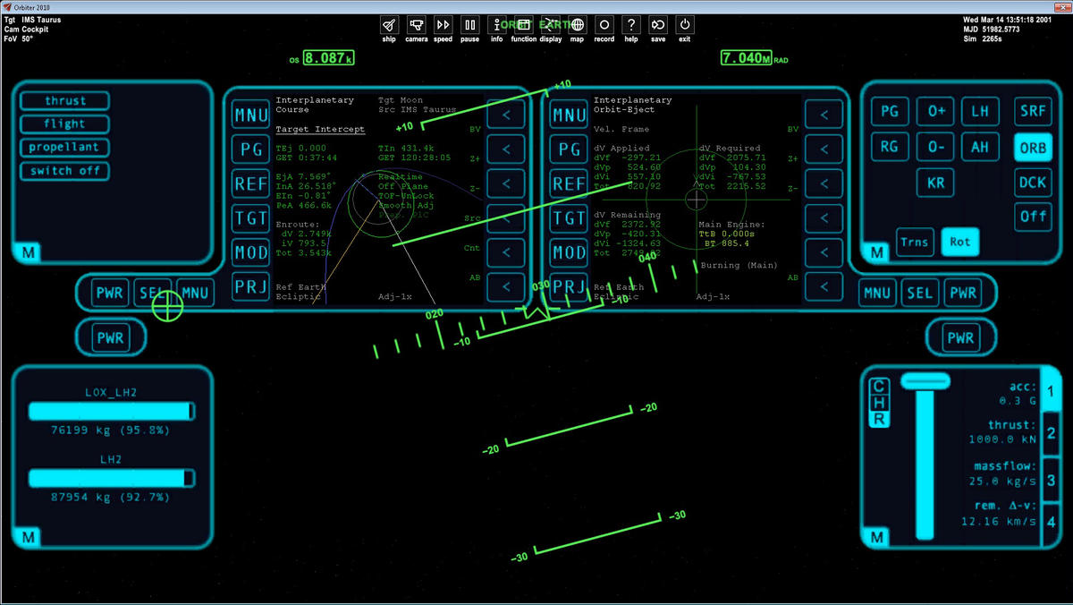
Task: Toggle the PG prograde autopilot button
Action: click(x=890, y=112)
